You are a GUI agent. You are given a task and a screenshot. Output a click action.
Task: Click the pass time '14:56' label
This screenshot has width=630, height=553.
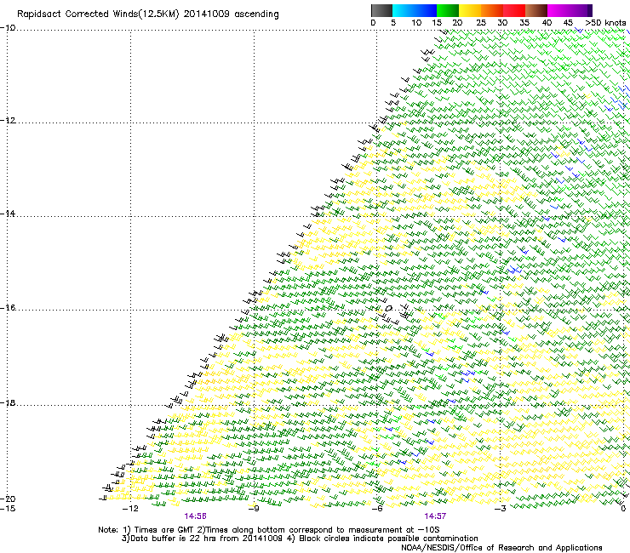point(195,516)
